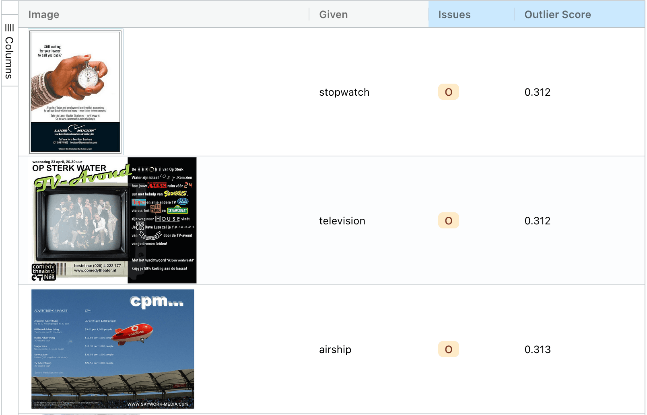Viewport: 647px width, 415px height.
Task: Open the Columns side tab label
Action: pos(9,58)
